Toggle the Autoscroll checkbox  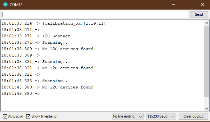click(x=5, y=116)
